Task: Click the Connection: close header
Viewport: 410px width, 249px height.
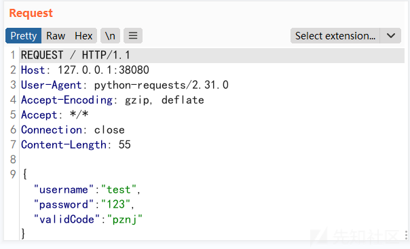Action: pyautogui.click(x=73, y=130)
